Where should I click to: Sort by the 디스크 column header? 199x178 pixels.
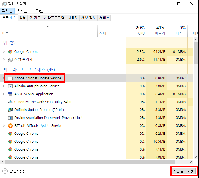pos(177,31)
